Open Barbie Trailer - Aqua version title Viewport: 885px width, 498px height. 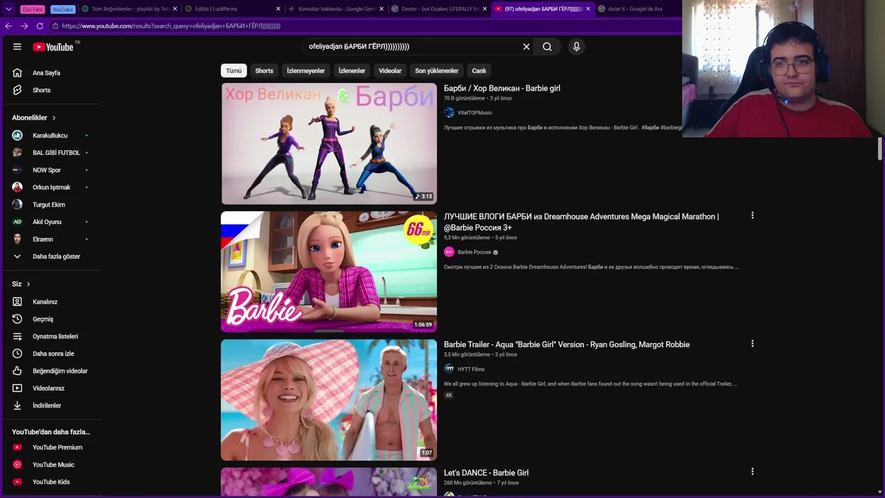pyautogui.click(x=567, y=344)
